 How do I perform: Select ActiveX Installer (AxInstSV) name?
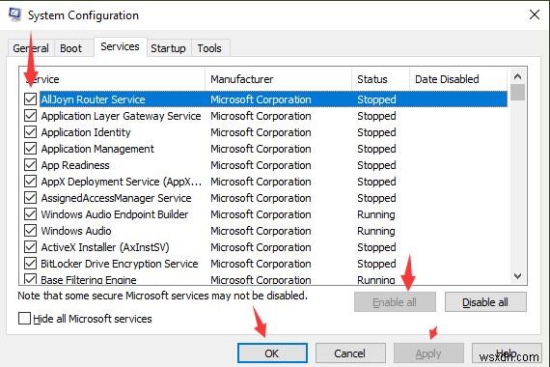(x=105, y=247)
